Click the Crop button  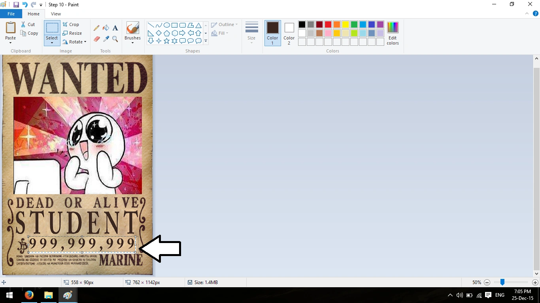[x=71, y=24]
